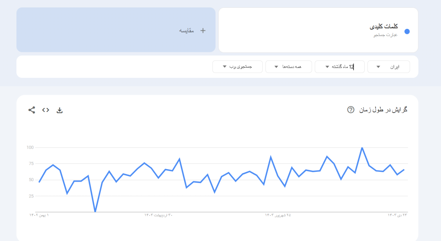Click the گرایش در طول زمان heading
441x241 pixels.
pos(383,110)
